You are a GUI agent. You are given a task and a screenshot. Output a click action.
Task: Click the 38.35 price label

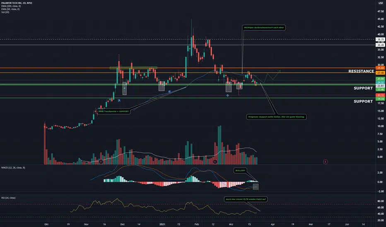point(380,39)
